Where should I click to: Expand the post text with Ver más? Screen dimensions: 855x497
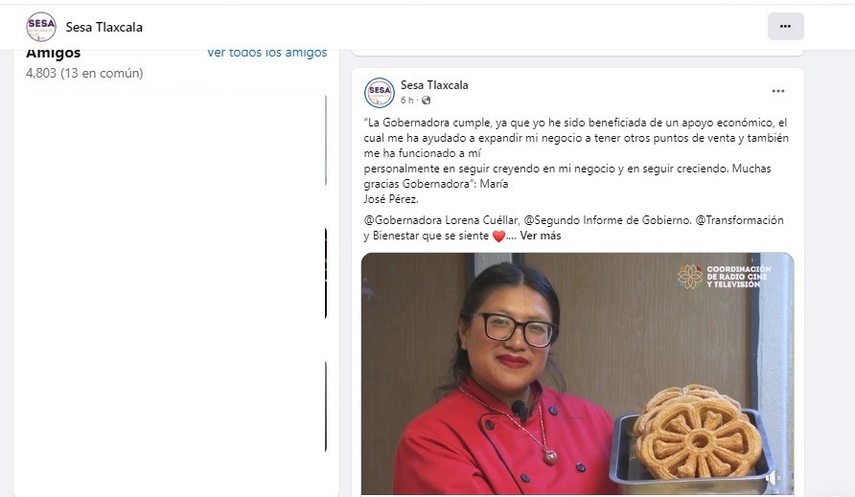tap(540, 236)
